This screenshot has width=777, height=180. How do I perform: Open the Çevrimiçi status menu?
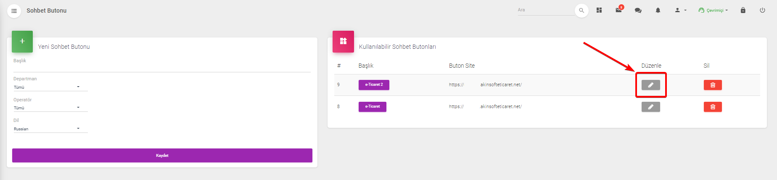pos(713,10)
